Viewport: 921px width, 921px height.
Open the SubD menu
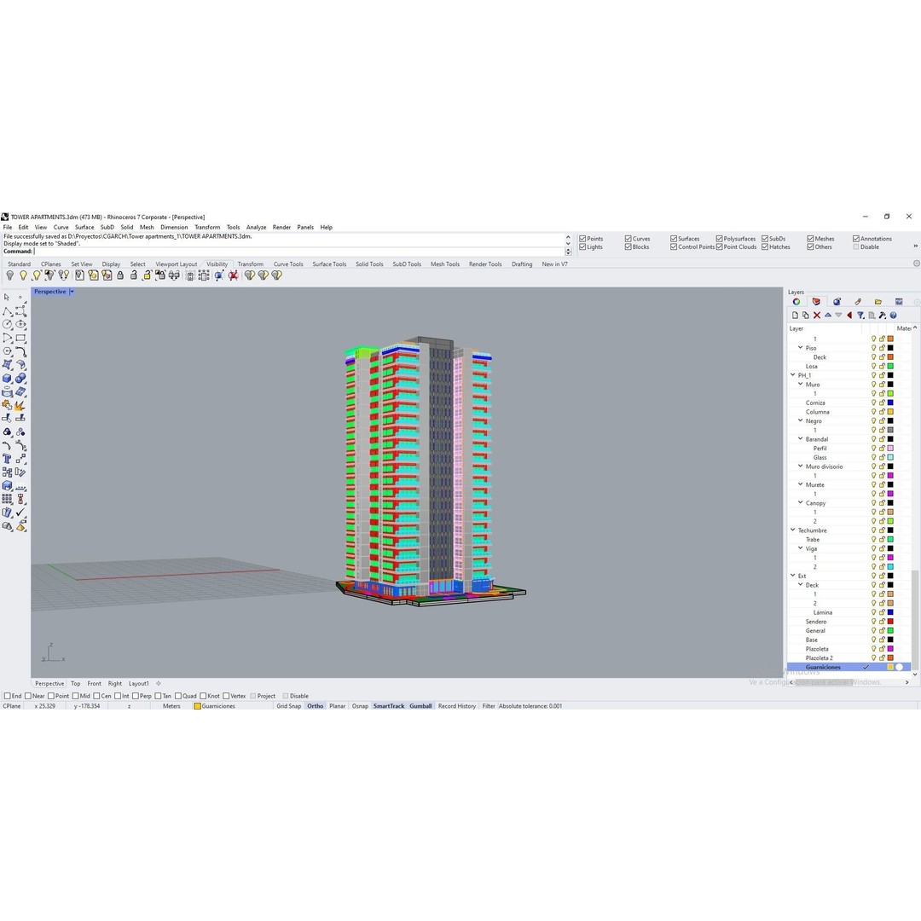pos(107,228)
